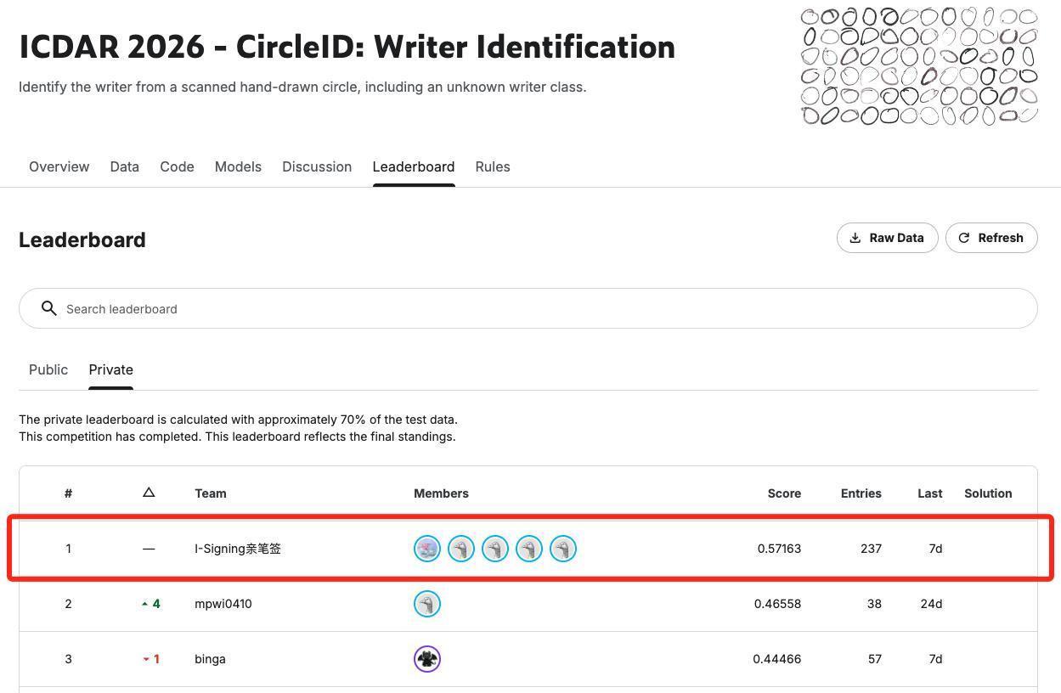This screenshot has width=1061, height=693.
Task: Refresh the leaderboard
Action: tap(991, 238)
